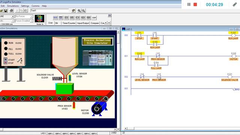Click the open folder toolbar icon
This screenshot has width=240, height=135.
pyautogui.click(x=1, y=10)
